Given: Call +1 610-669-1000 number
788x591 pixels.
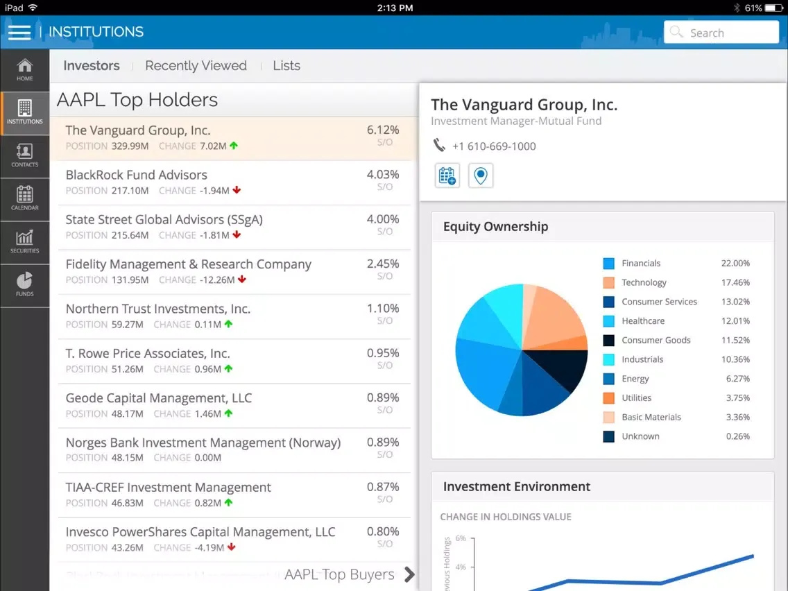Looking at the screenshot, I should coord(494,146).
